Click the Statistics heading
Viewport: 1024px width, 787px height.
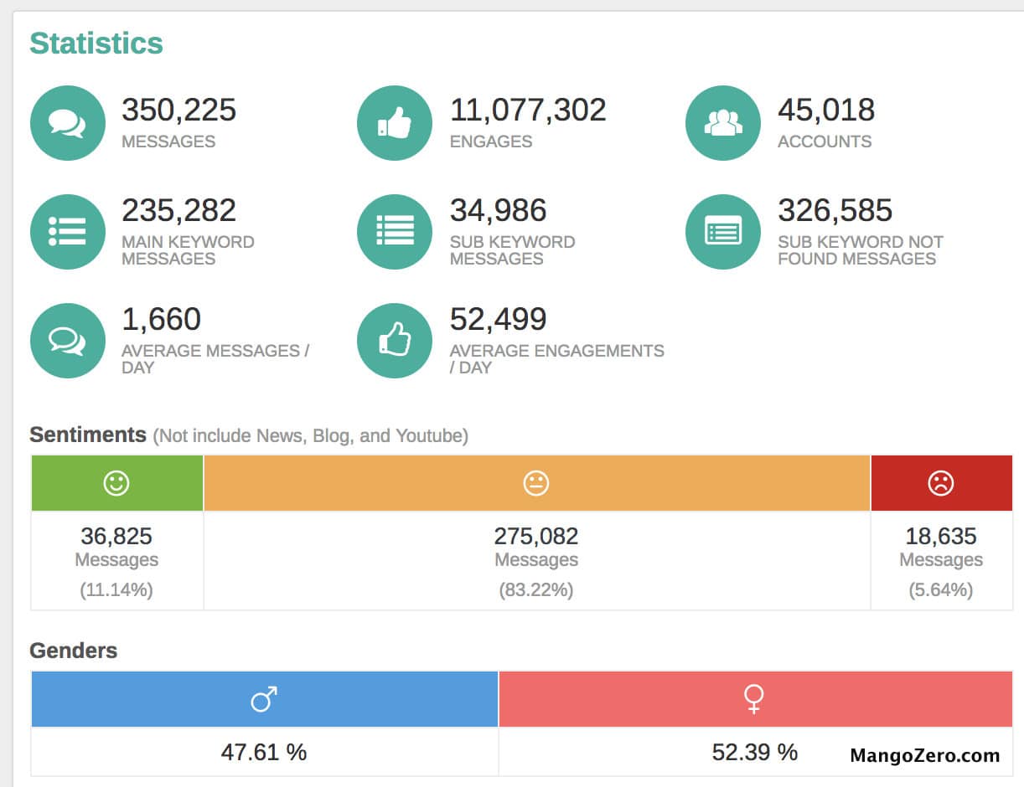96,44
